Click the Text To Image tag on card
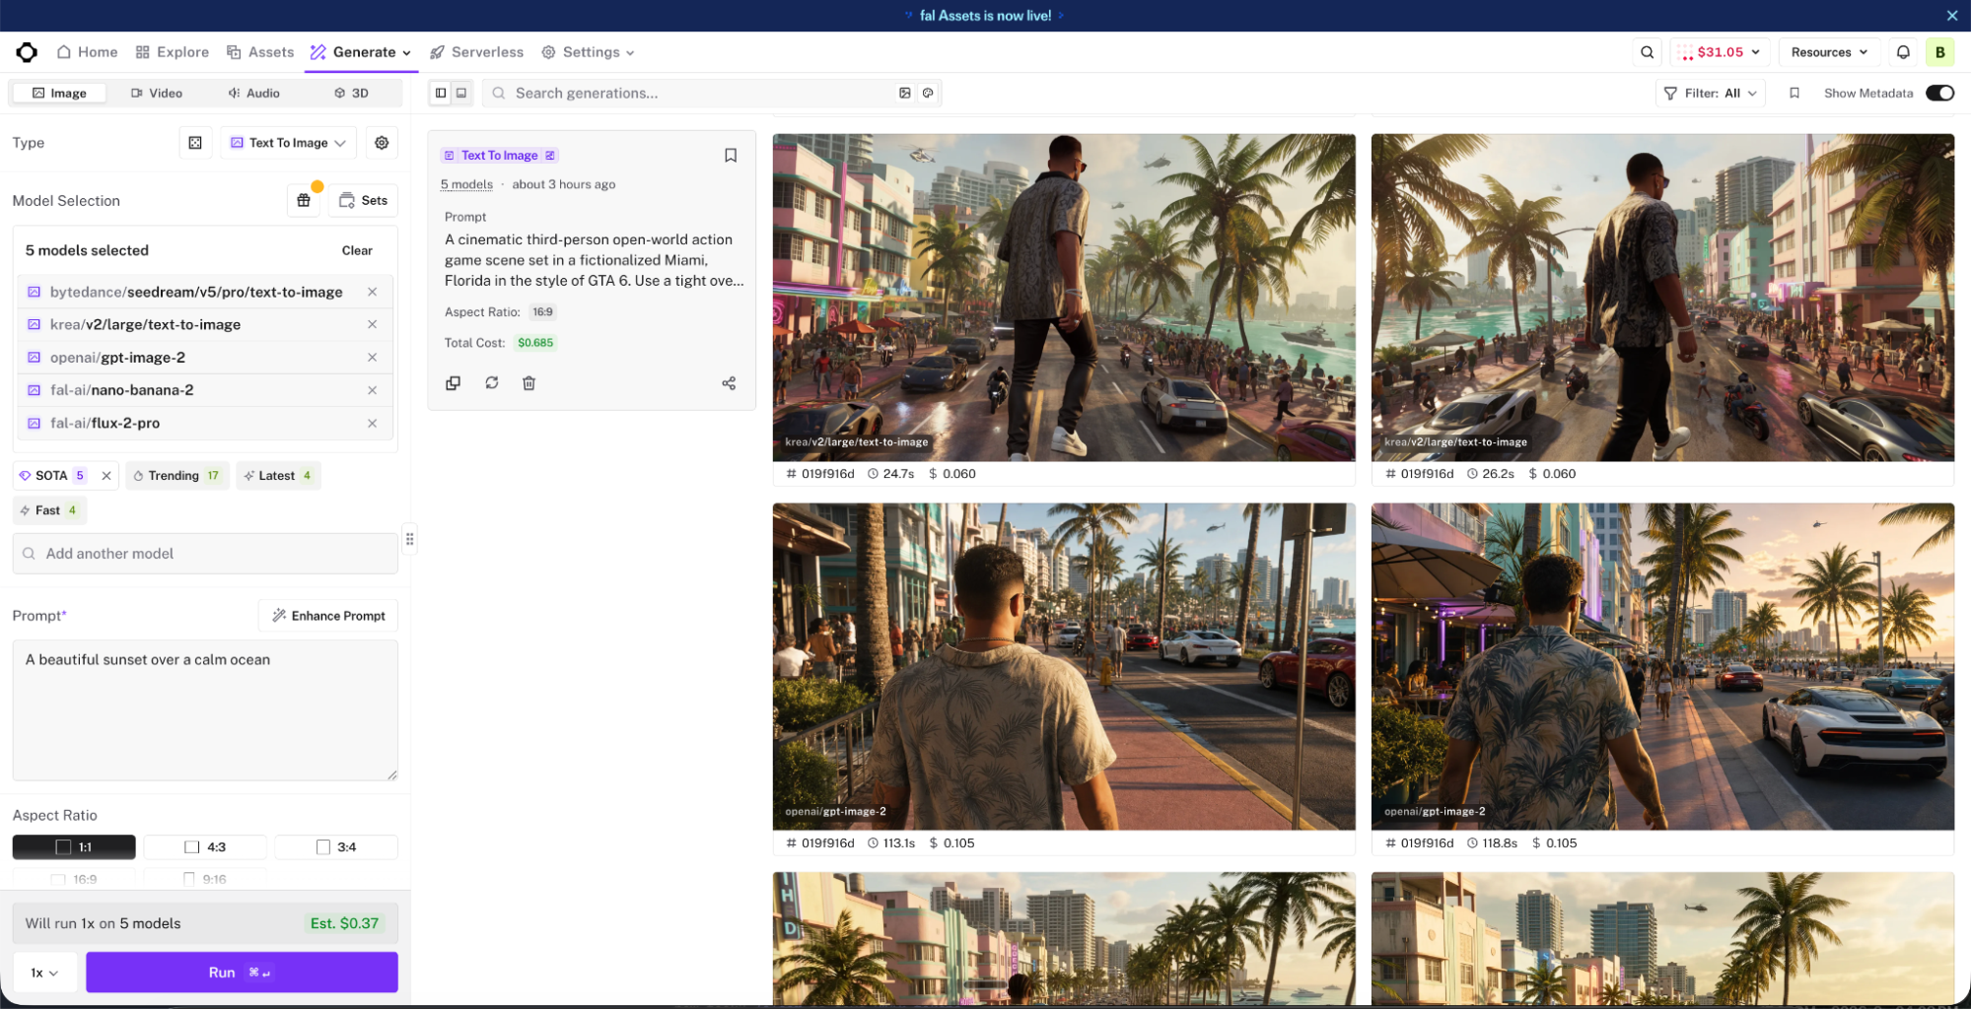This screenshot has width=1971, height=1009. (500, 156)
